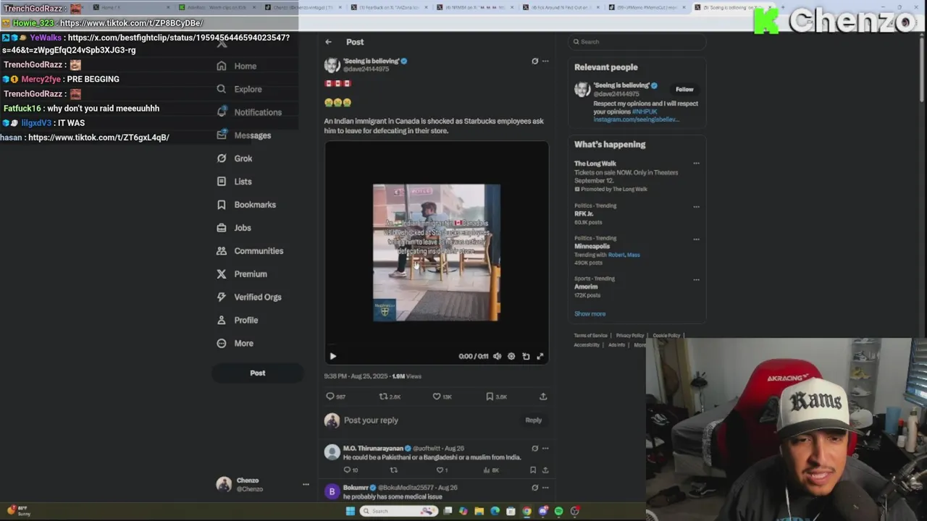Open the Privacy Policy link
Image resolution: width=927 pixels, height=521 pixels.
630,336
